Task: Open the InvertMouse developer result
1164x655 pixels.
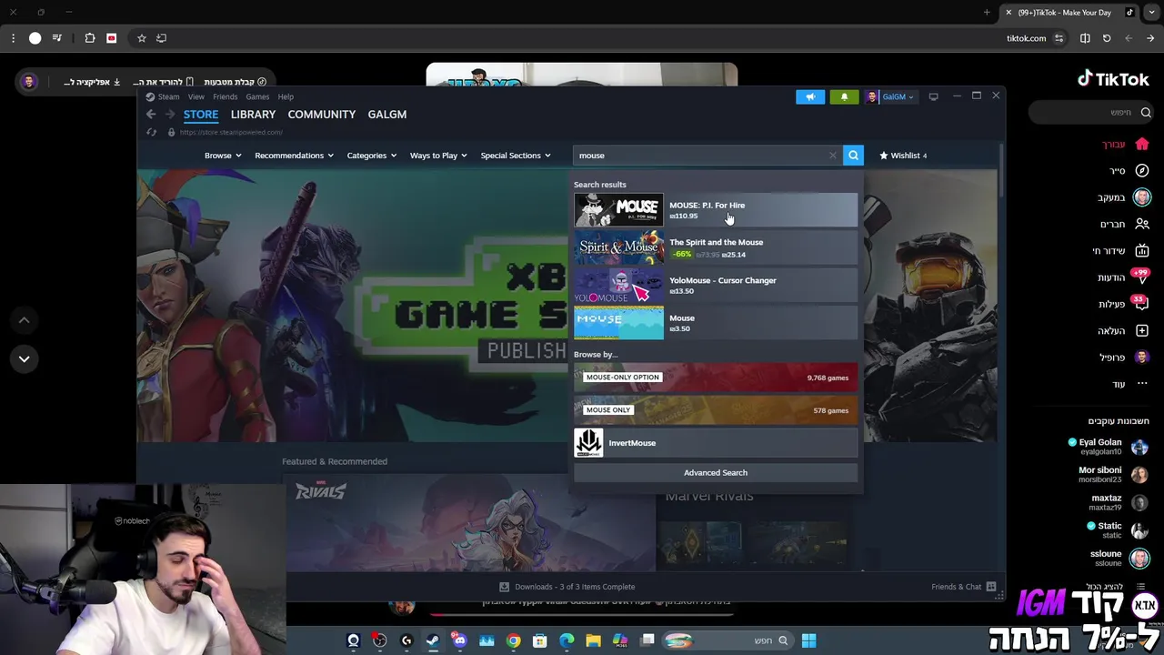Action: (716, 443)
